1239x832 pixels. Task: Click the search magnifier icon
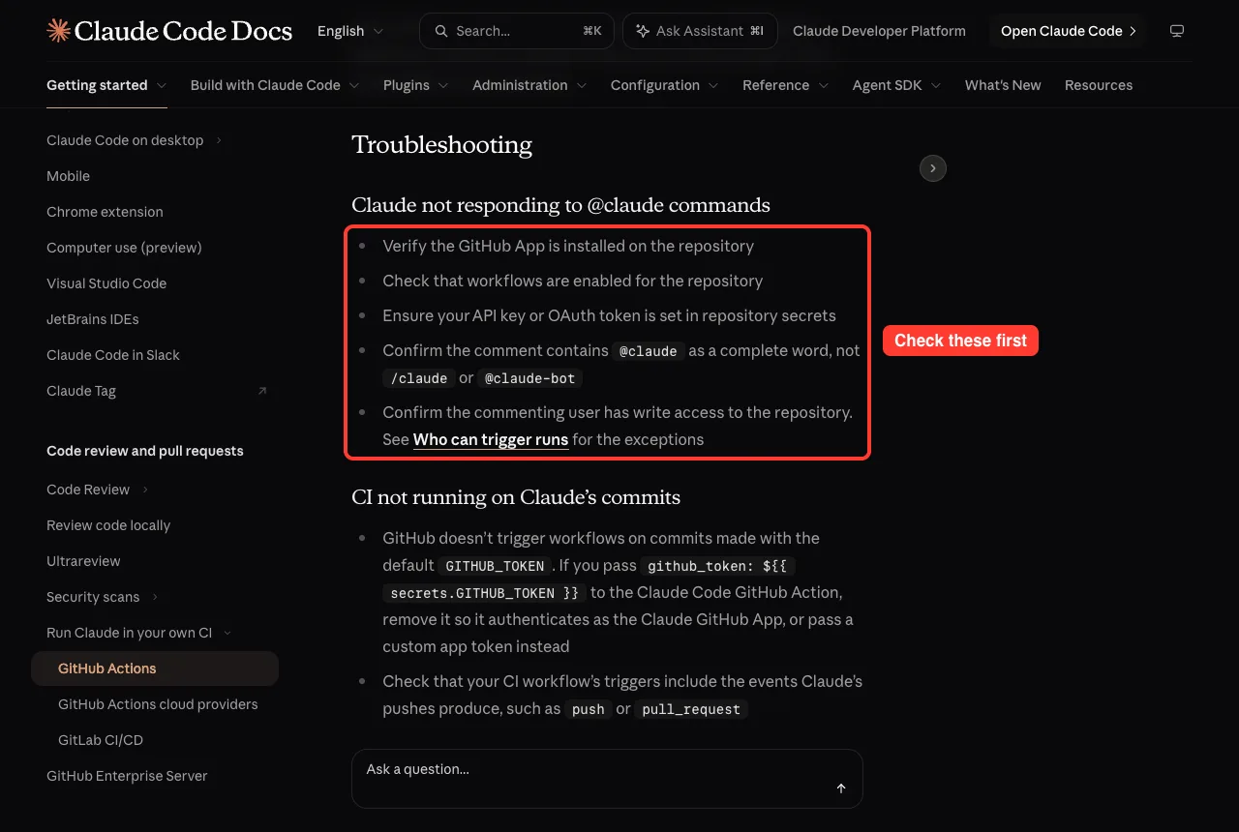pyautogui.click(x=441, y=31)
